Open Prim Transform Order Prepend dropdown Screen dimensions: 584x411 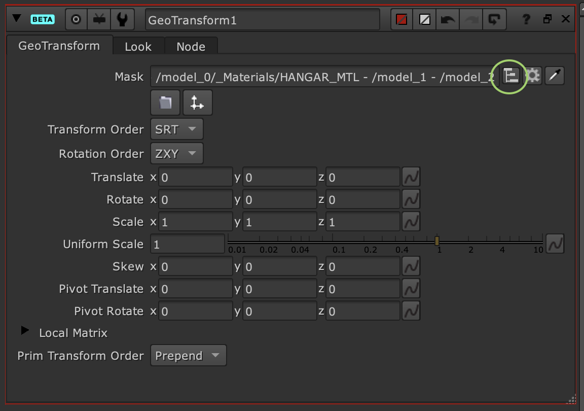188,356
